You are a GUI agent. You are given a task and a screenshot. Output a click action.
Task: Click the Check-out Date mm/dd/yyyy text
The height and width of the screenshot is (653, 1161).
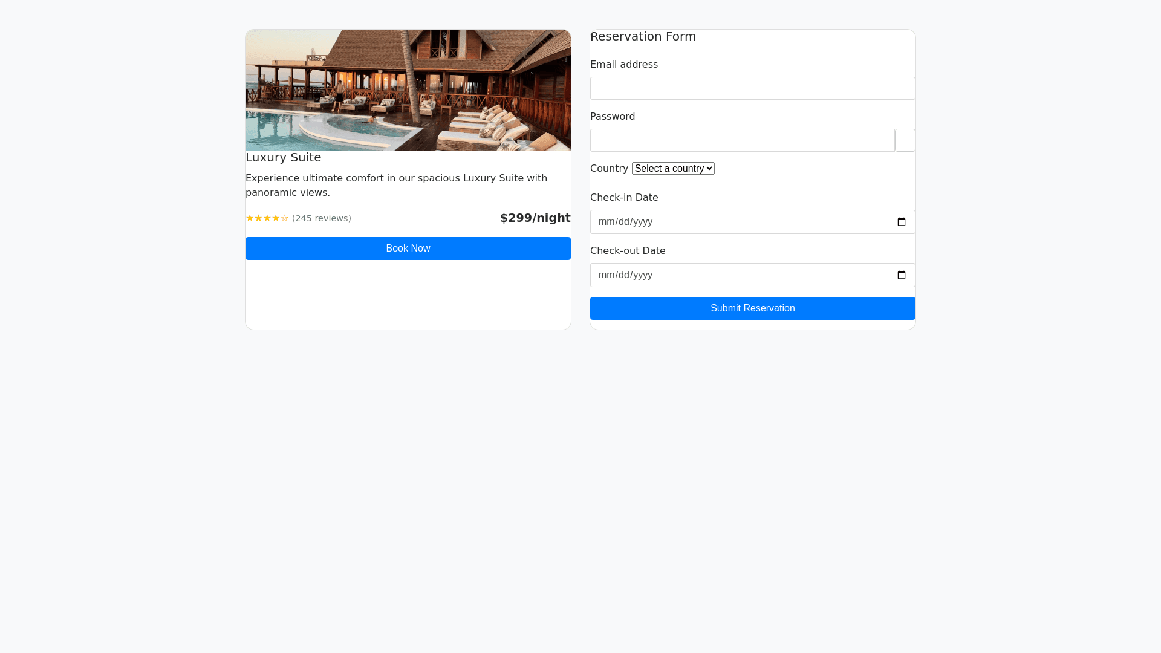(x=625, y=275)
